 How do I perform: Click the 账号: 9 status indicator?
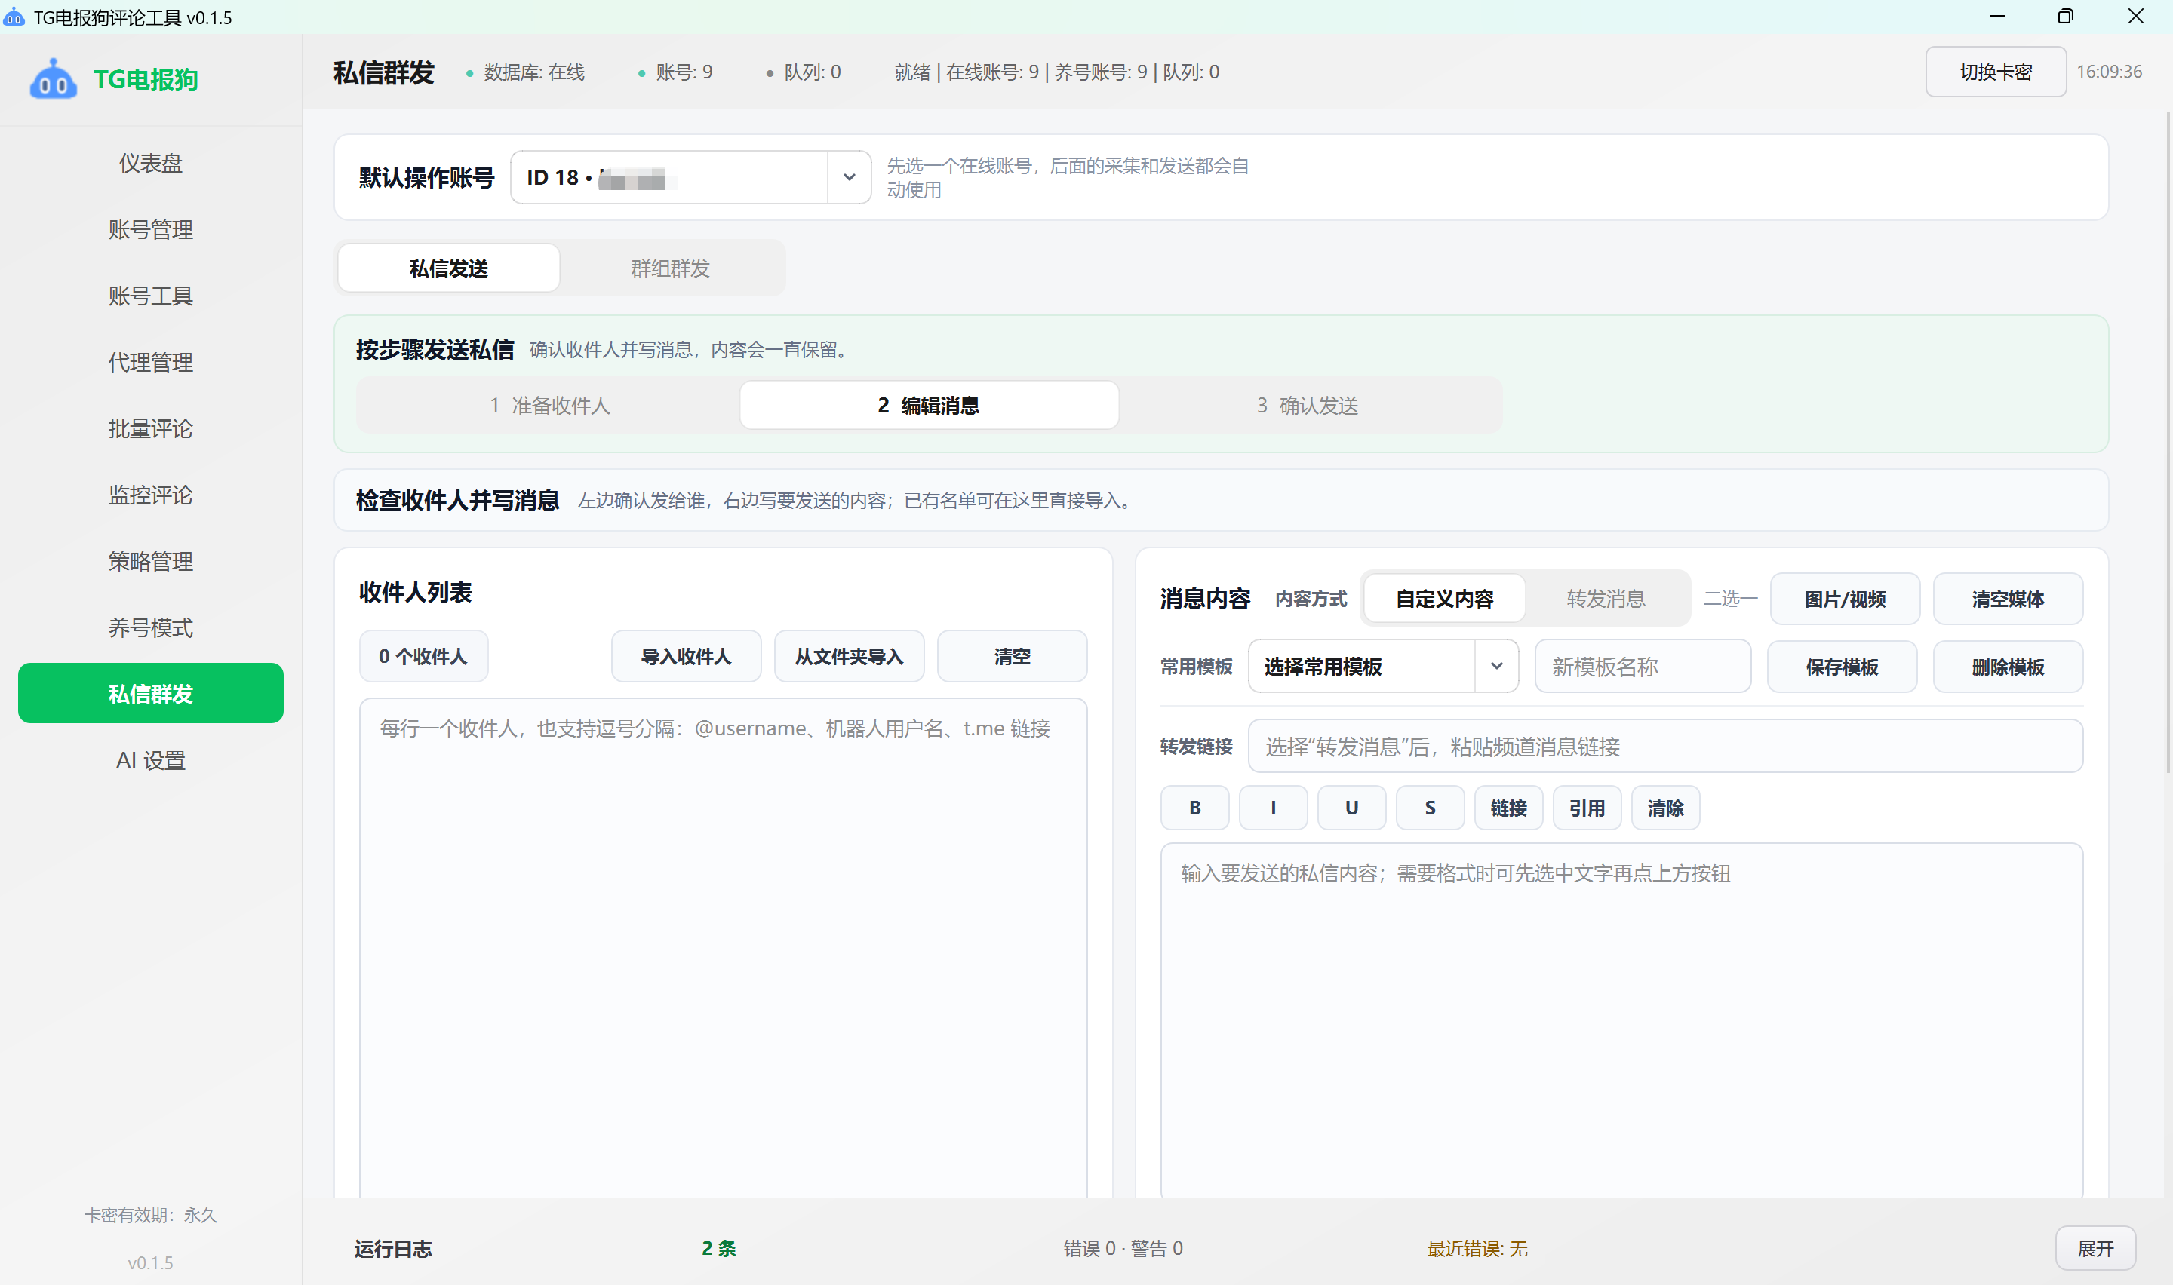(x=675, y=72)
